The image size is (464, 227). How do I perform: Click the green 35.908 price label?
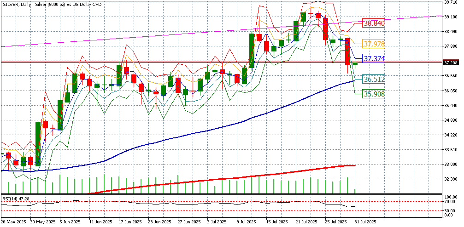coord(374,94)
